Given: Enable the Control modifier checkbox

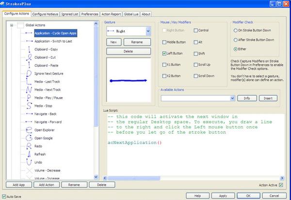Looking at the screenshot, I should [x=195, y=31].
